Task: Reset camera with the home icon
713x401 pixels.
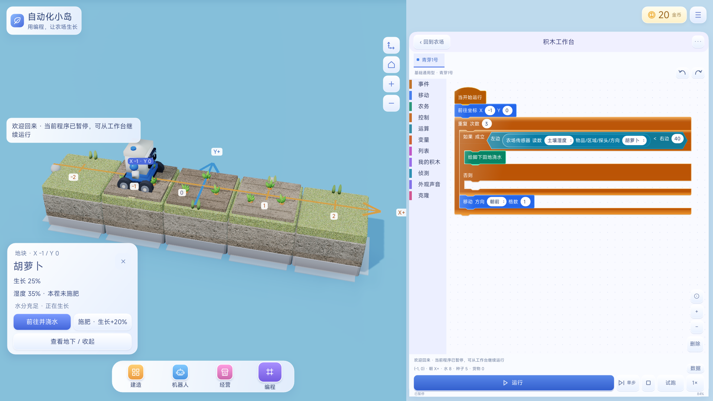Action: coord(391,65)
